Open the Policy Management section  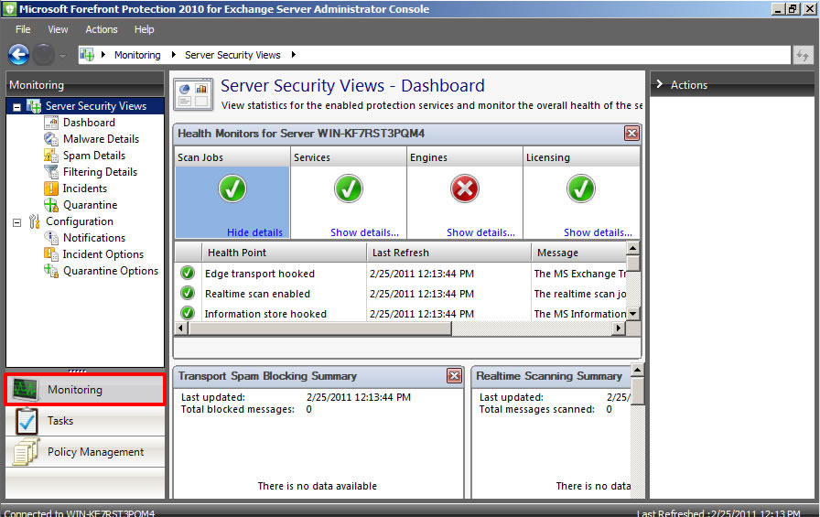[95, 452]
